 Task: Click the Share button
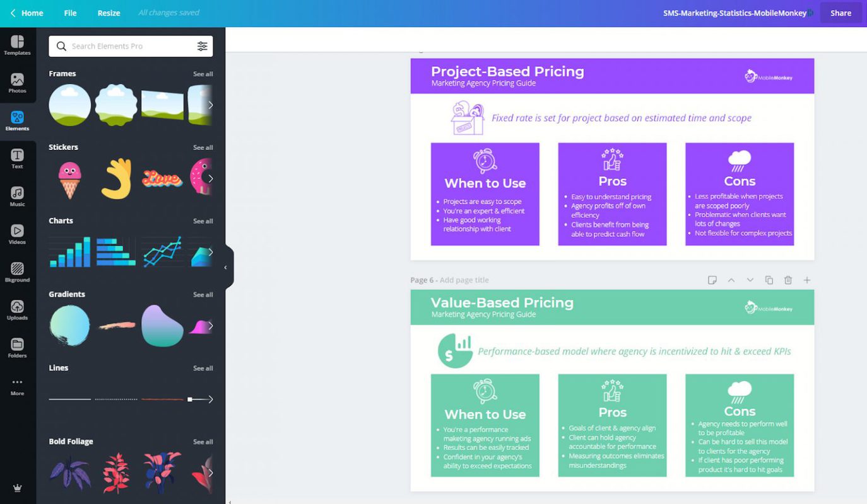(x=840, y=13)
